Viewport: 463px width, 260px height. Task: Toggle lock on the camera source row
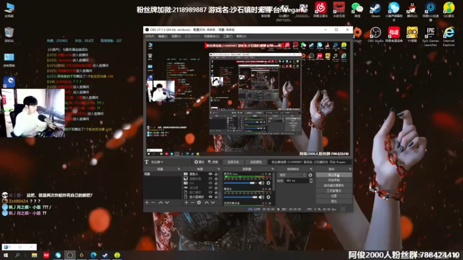[x=216, y=174]
